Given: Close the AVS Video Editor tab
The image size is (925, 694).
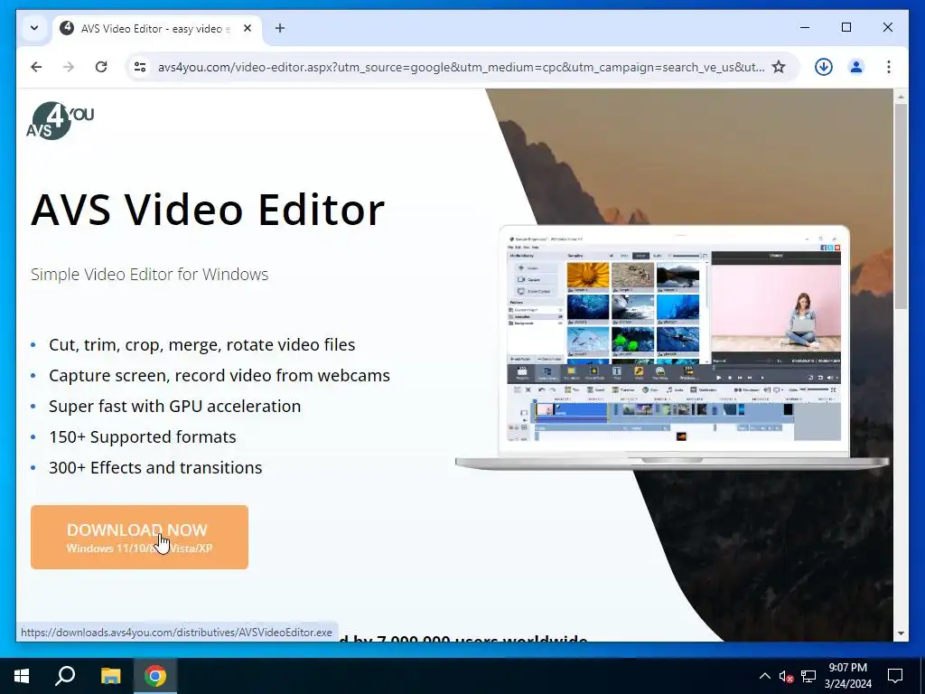Looking at the screenshot, I should click(248, 28).
